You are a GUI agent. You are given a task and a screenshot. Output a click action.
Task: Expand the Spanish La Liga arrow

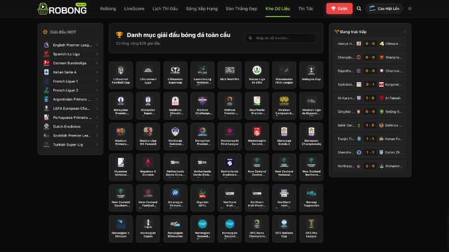coord(97,54)
